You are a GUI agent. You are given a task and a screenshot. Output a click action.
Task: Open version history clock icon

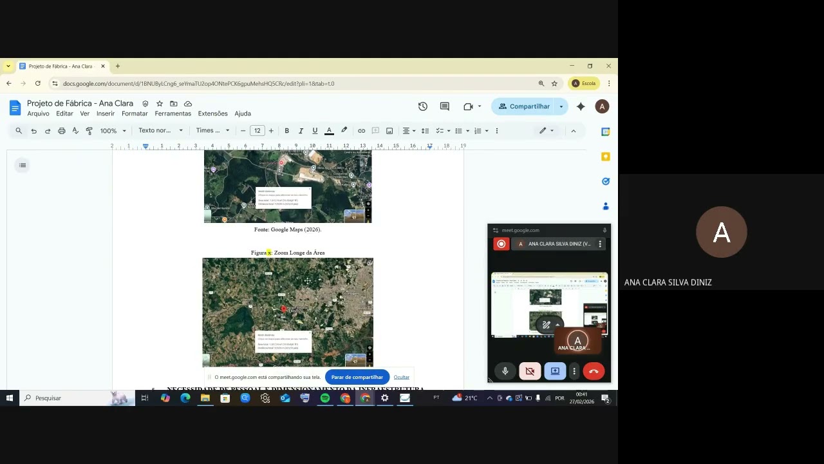coord(422,106)
